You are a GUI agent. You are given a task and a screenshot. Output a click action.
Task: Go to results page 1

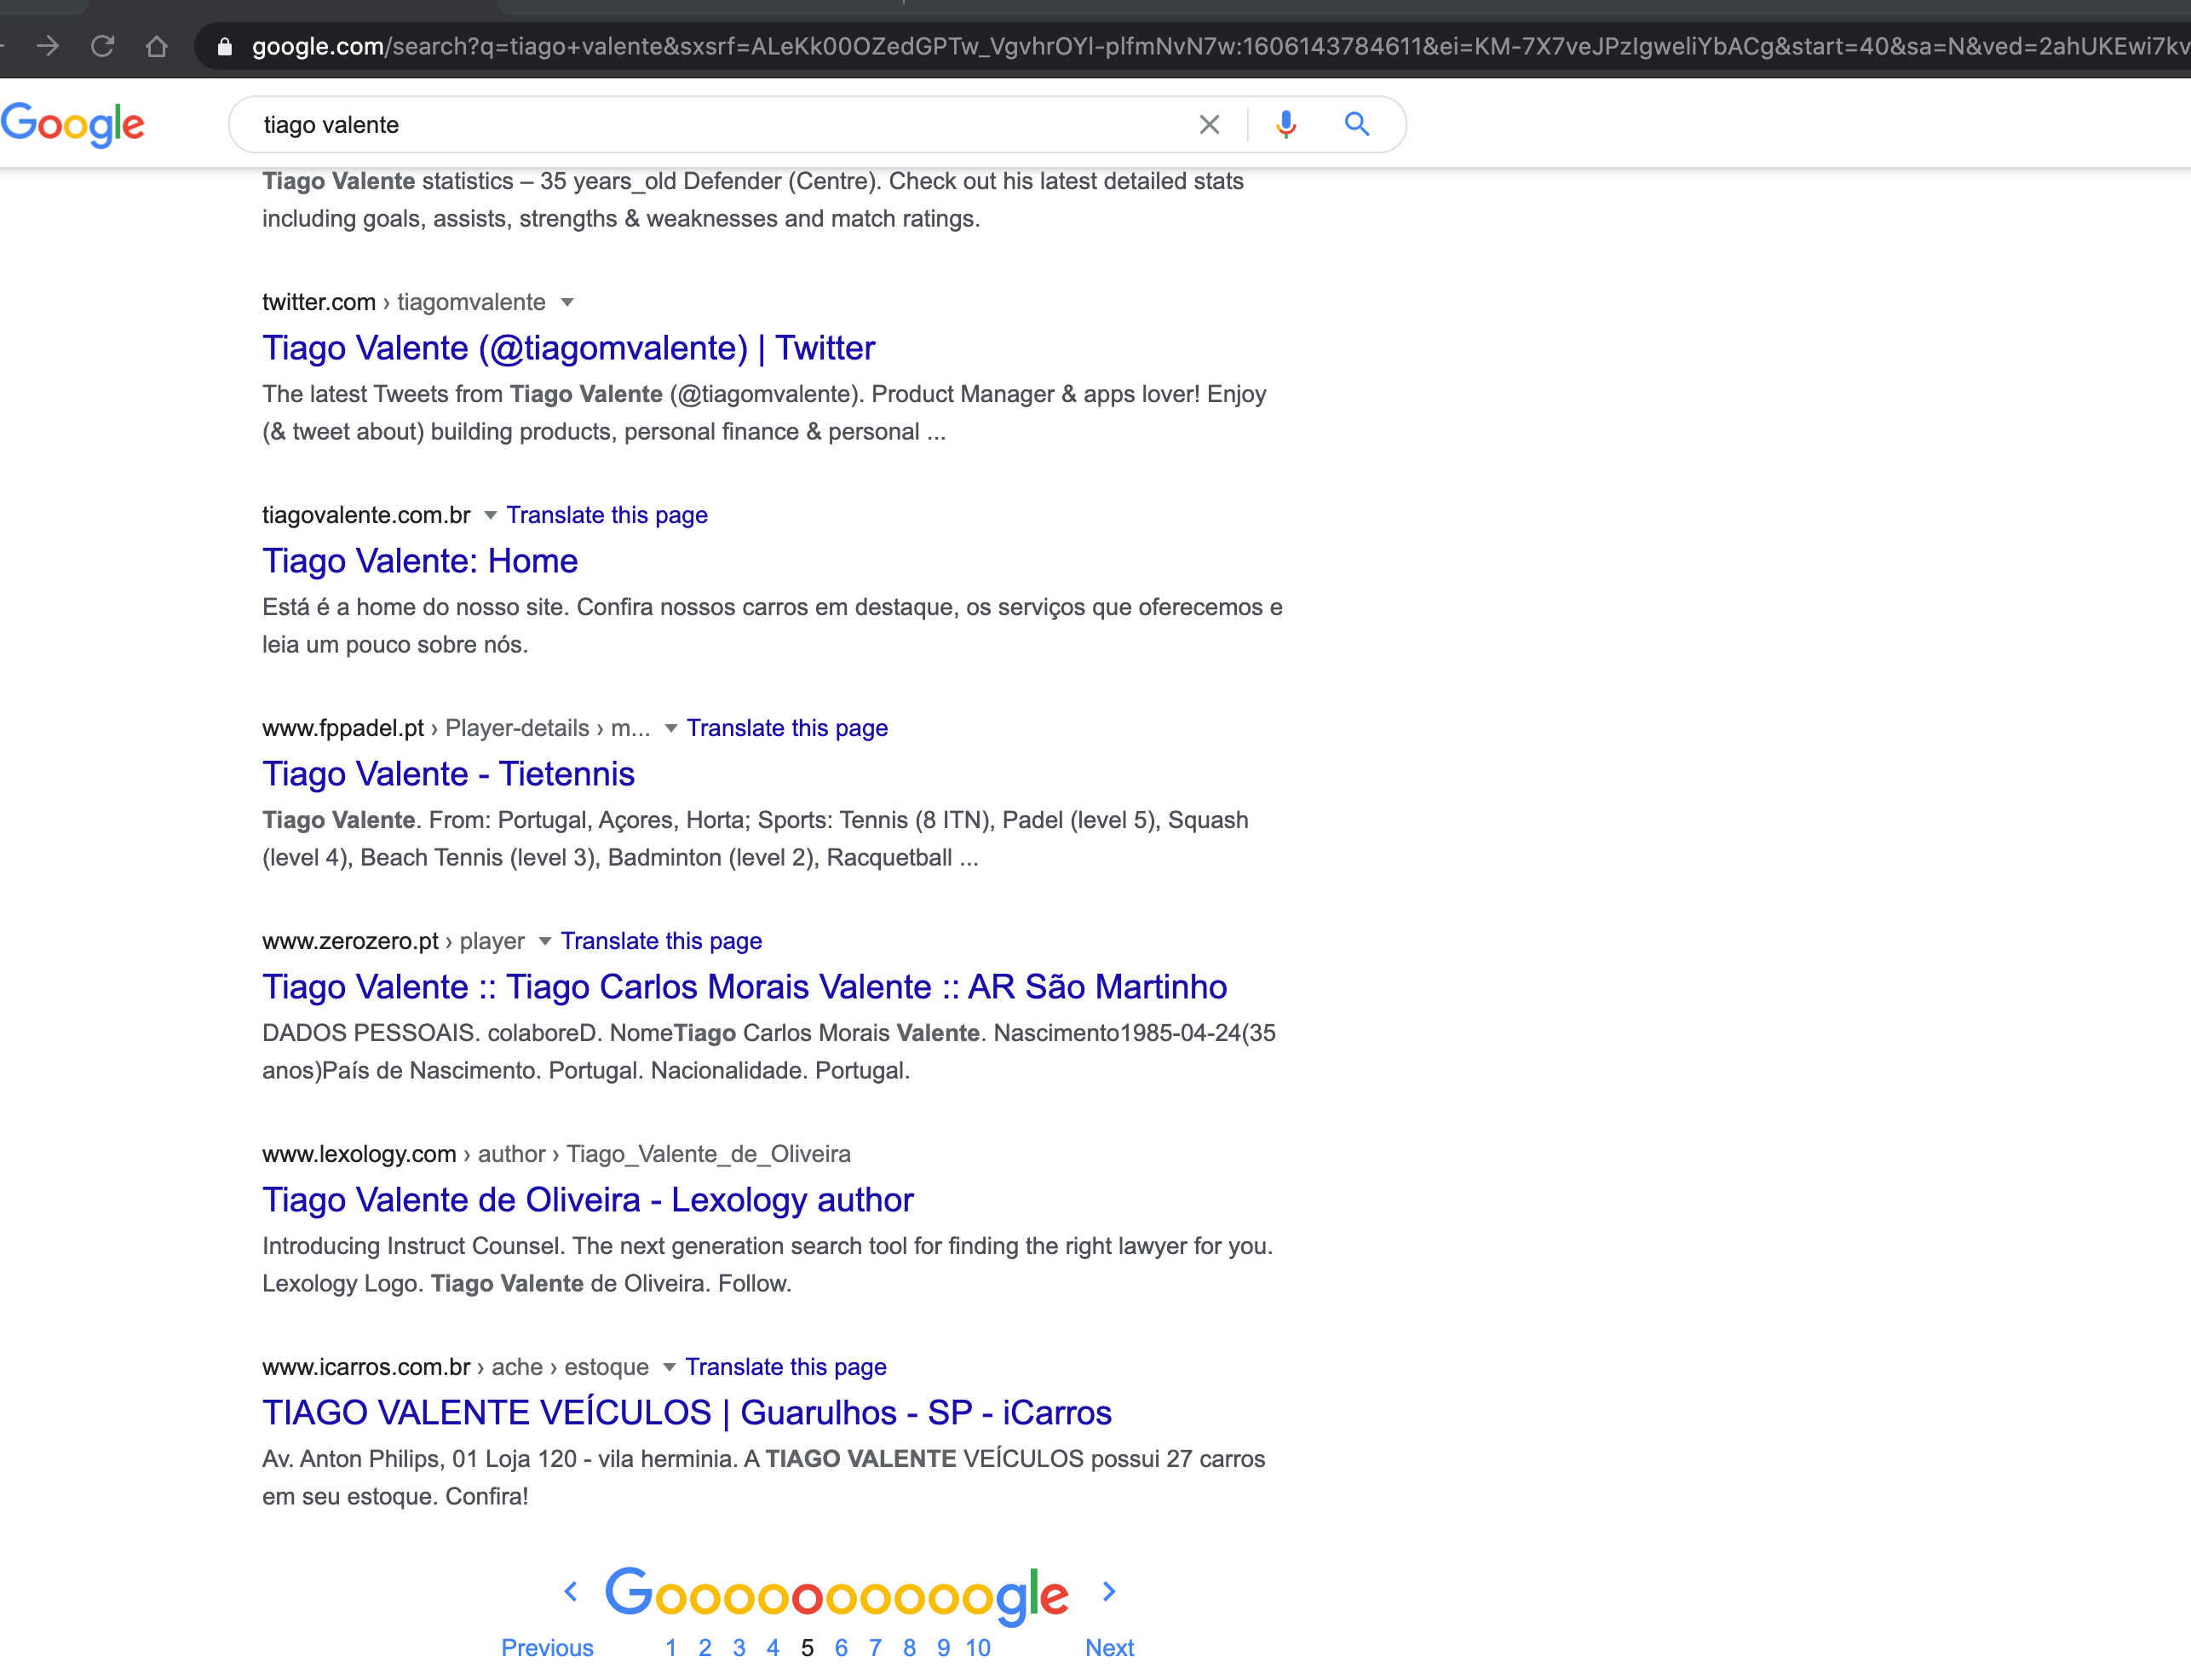pos(671,1648)
